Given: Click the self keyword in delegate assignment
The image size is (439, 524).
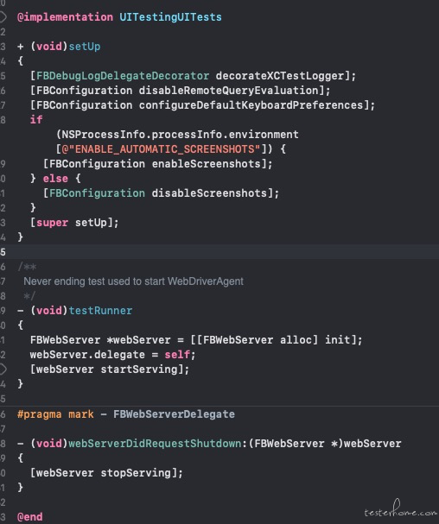Looking at the screenshot, I should coord(177,355).
